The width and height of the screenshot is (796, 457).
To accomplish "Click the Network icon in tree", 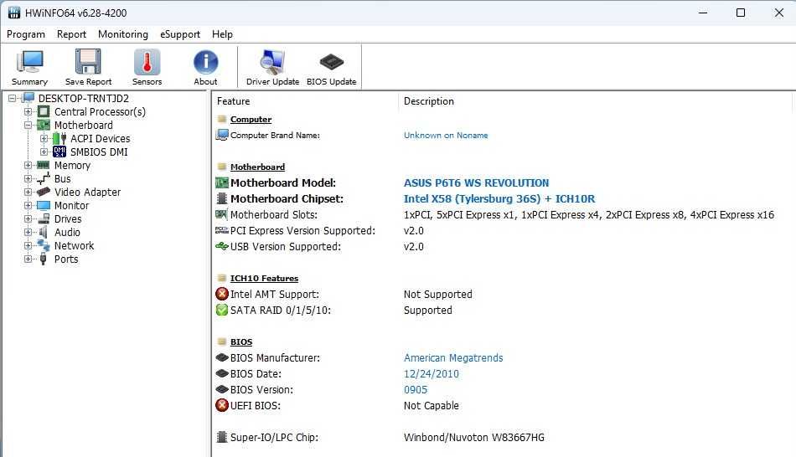I will [44, 245].
